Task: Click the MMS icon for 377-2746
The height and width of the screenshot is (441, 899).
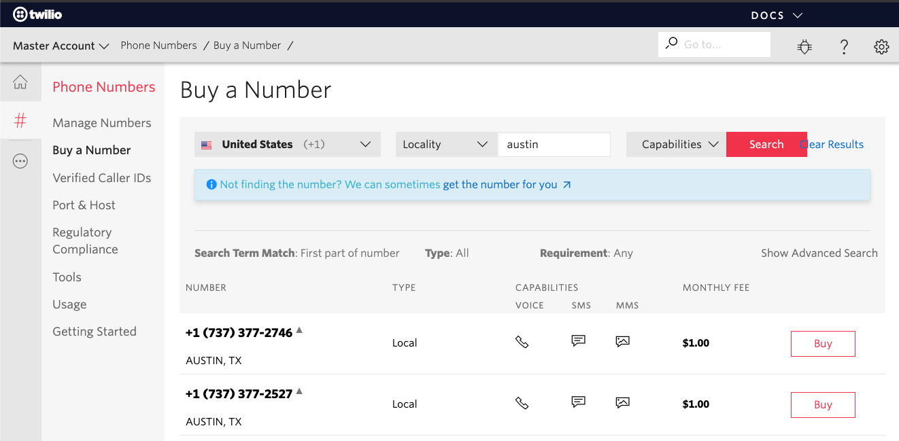Action: [622, 342]
